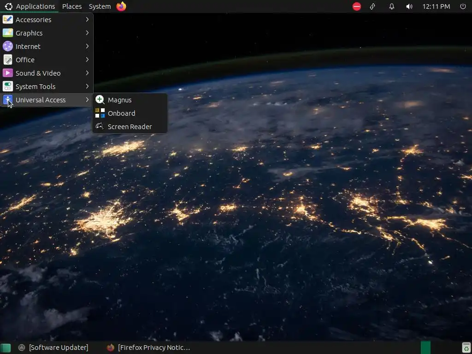This screenshot has width=472, height=354.
Task: Click the Sound & Video category icon
Action: (8, 73)
